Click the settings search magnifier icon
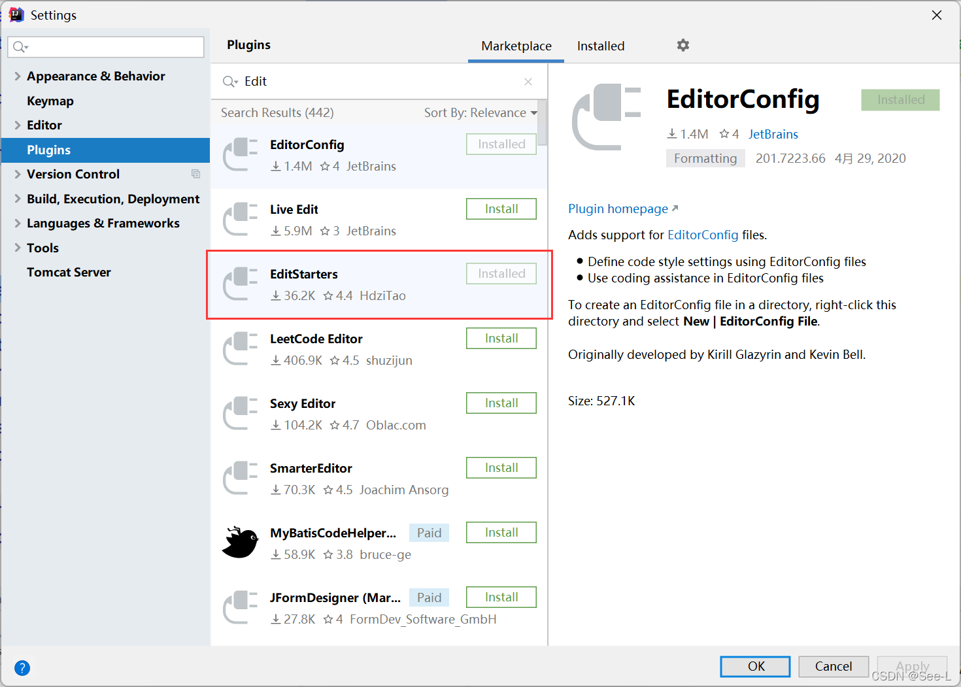The width and height of the screenshot is (961, 687). [20, 47]
